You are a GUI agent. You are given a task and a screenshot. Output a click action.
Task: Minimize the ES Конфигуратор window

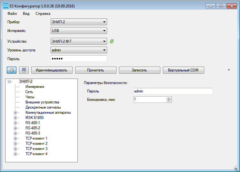point(210,6)
